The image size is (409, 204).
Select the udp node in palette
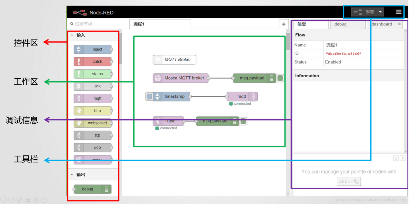point(93,147)
